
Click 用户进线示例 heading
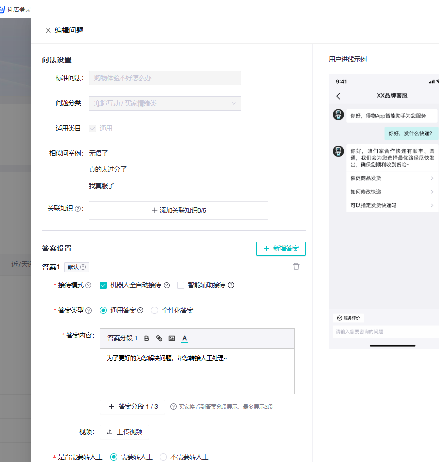(348, 59)
